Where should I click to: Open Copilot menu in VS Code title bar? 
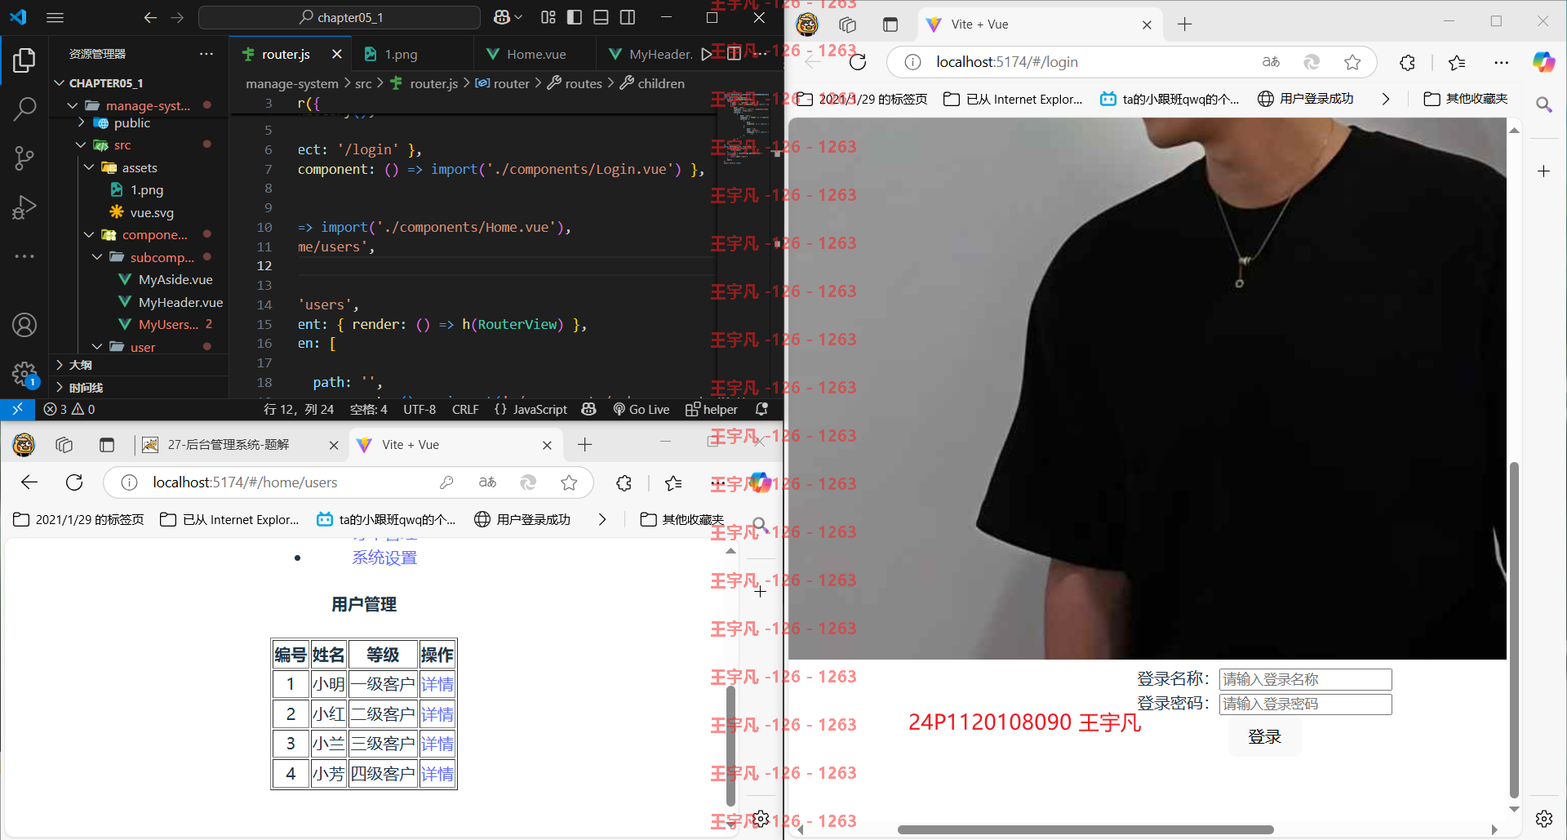pos(508,17)
